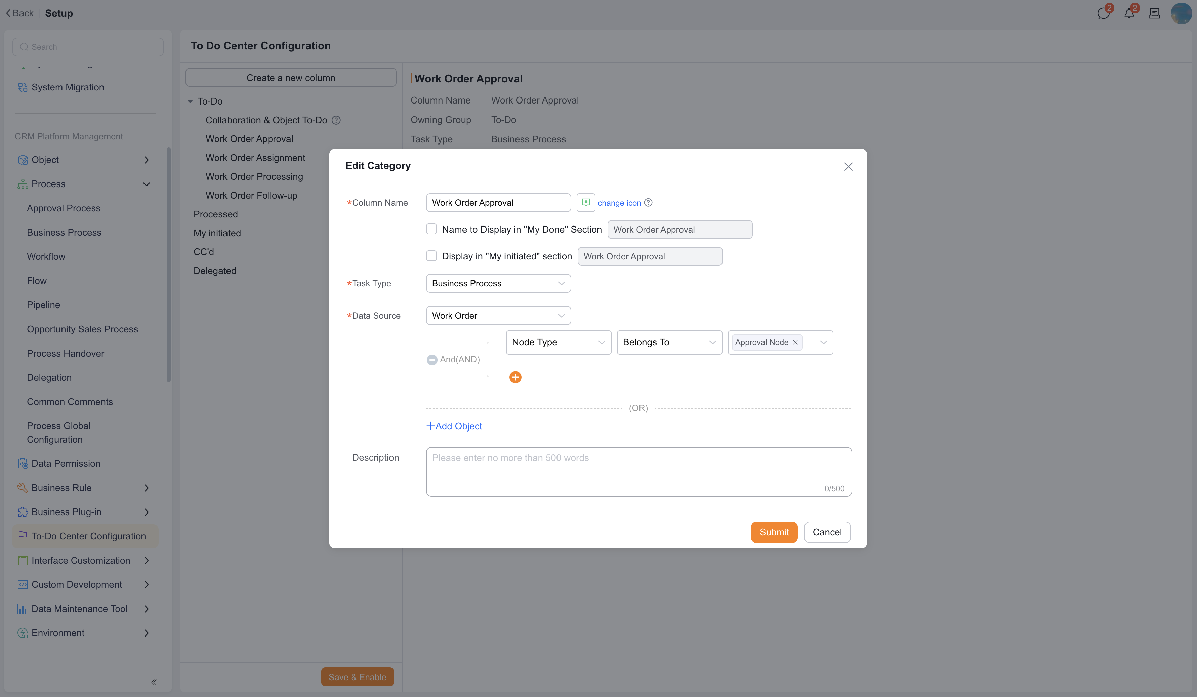This screenshot has height=697, width=1197.
Task: Click the column icon preview button
Action: (586, 202)
